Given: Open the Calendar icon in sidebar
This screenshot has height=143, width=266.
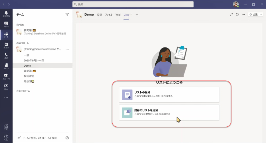Looking at the screenshot, I should click(x=6, y=45).
